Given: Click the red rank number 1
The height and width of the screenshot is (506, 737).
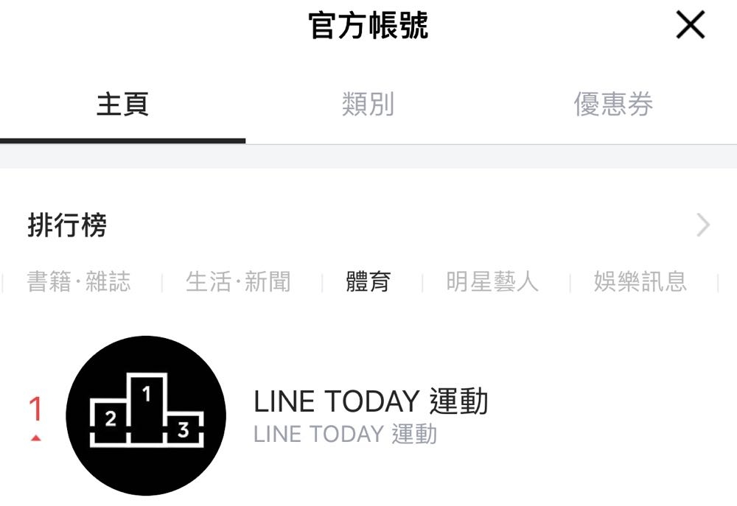Looking at the screenshot, I should click(x=35, y=408).
